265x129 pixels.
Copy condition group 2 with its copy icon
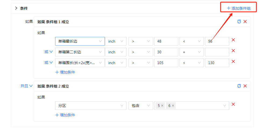(239, 86)
